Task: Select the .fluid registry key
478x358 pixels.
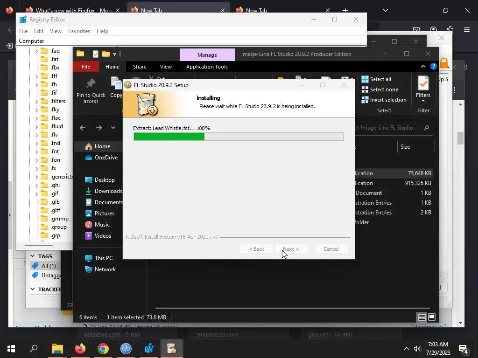Action: [x=56, y=126]
